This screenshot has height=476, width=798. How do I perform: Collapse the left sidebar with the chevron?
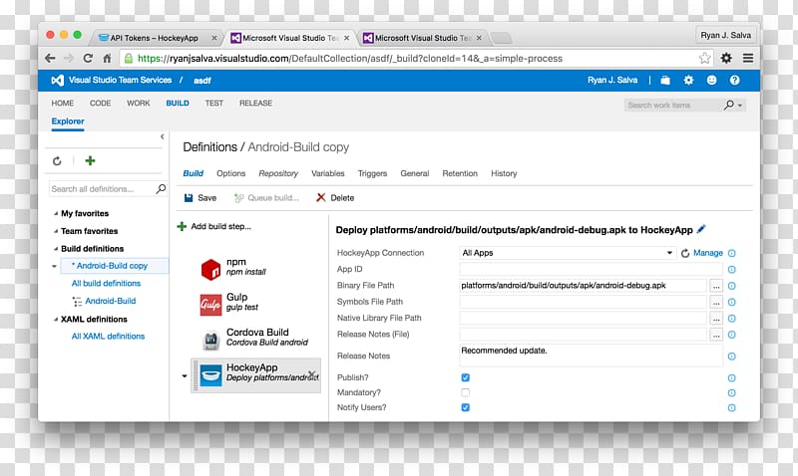coord(163,136)
